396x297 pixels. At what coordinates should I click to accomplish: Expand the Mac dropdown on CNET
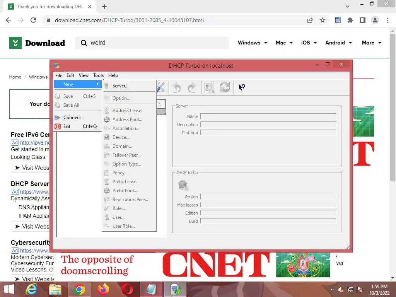coord(284,43)
